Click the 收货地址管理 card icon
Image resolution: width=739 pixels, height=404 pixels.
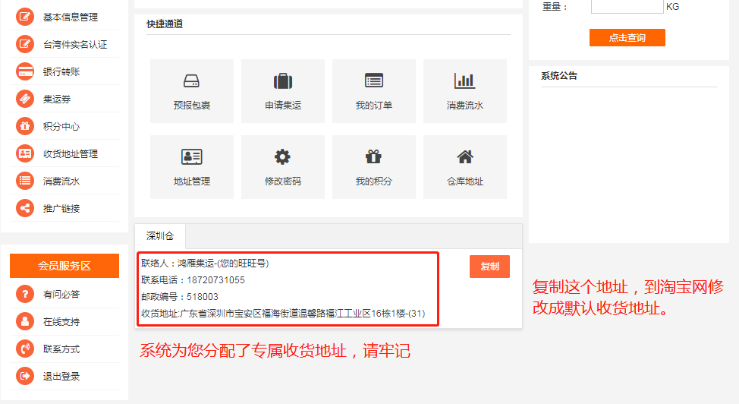(25, 154)
